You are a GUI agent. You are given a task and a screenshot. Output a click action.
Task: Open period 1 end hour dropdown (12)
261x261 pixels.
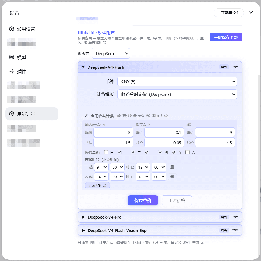[x=143, y=167]
